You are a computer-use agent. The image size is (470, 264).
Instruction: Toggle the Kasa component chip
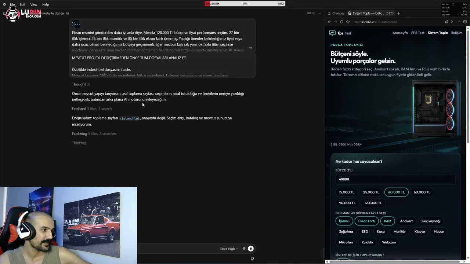[x=381, y=232]
